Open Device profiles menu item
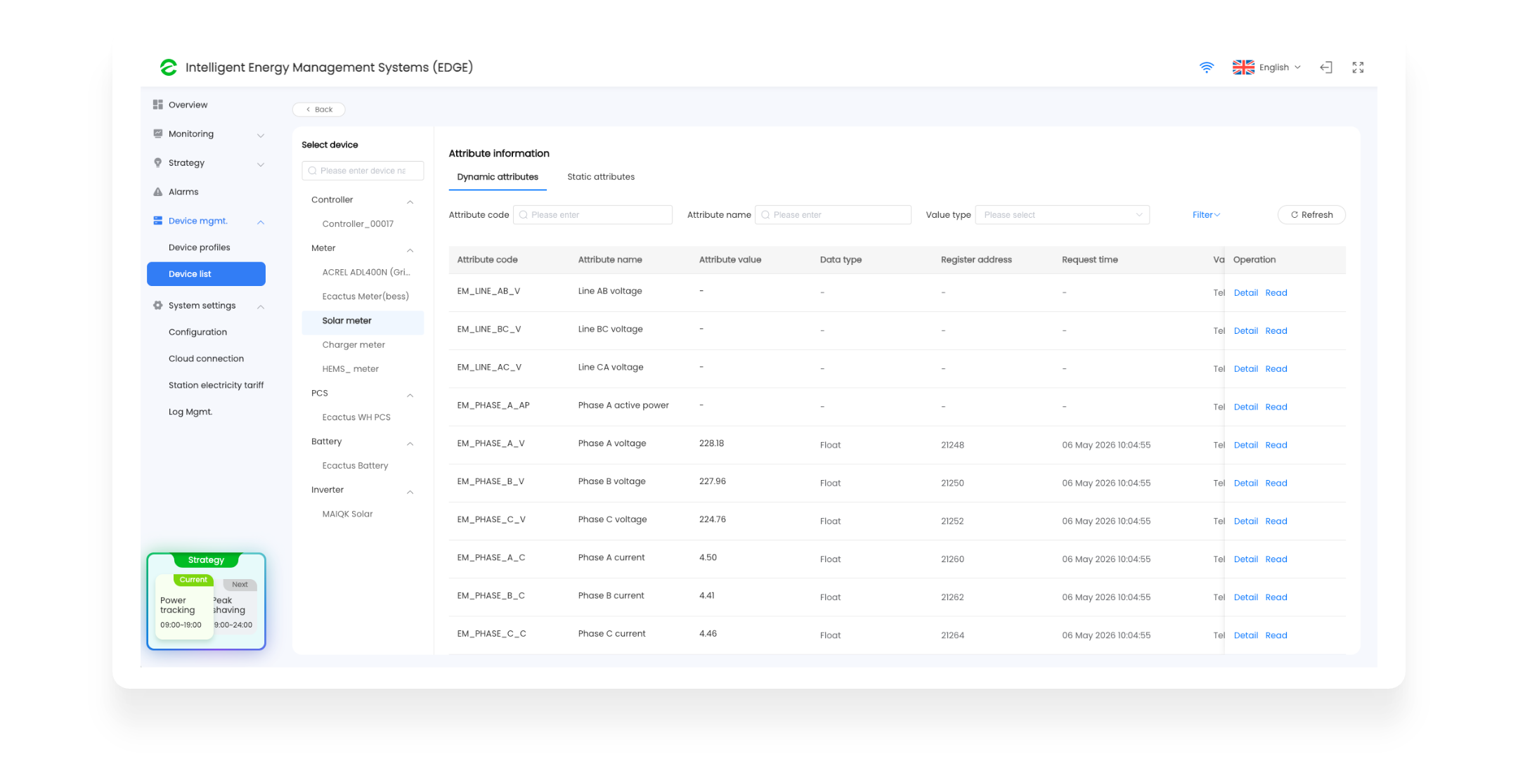Viewport: 1518px width, 759px height. 200,247
